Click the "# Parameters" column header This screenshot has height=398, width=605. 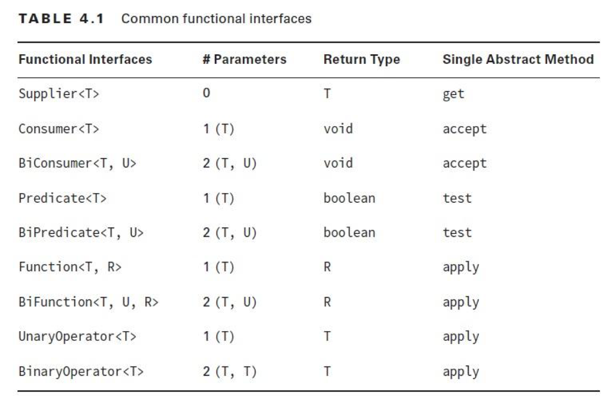(244, 60)
